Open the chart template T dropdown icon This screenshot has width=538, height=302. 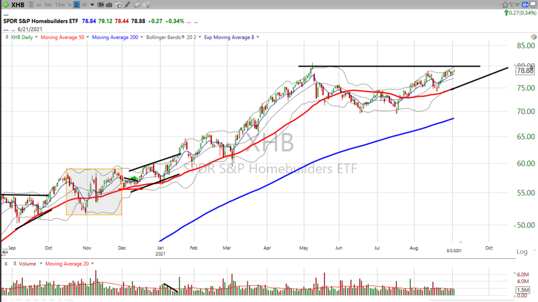tap(101, 5)
